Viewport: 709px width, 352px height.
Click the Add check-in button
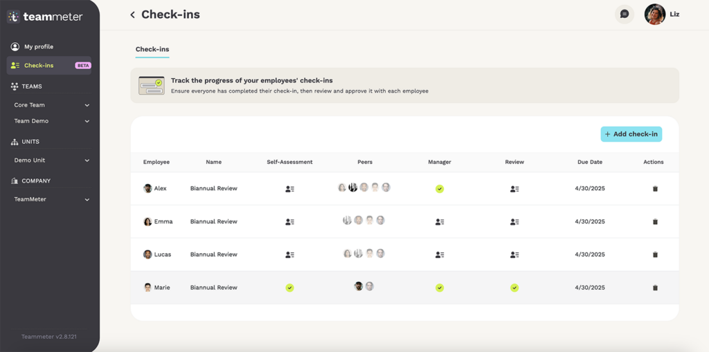[631, 134]
